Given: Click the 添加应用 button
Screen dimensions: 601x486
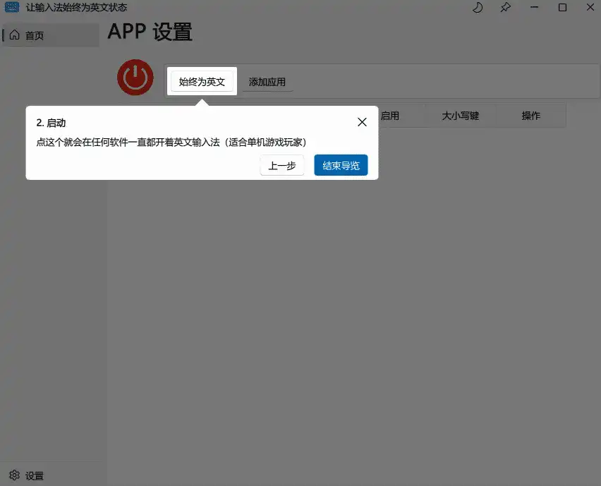Looking at the screenshot, I should coord(267,82).
